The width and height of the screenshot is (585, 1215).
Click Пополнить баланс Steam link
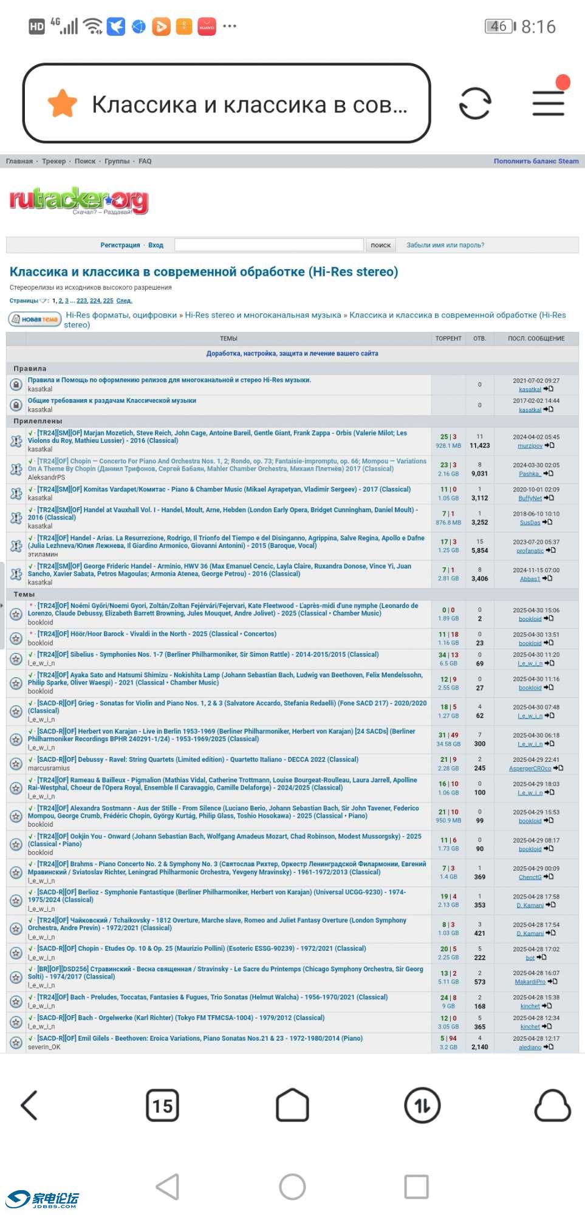[536, 161]
